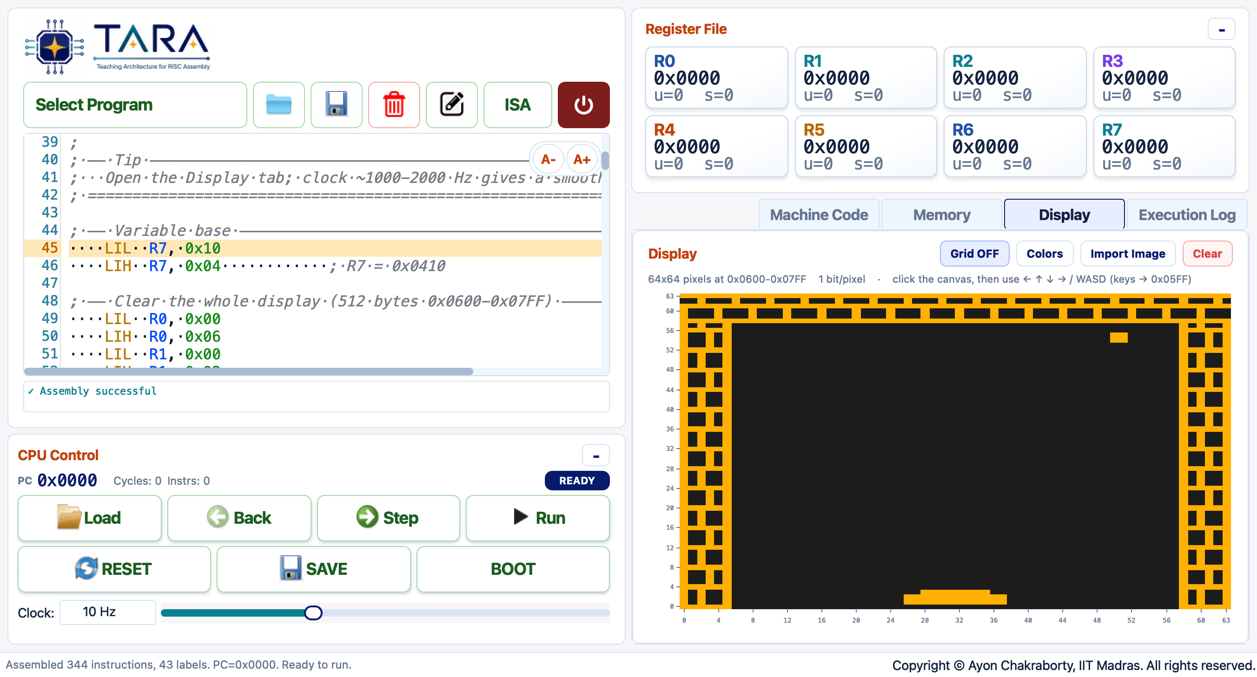Decrease editor font size with A-
This screenshot has height=677, width=1257.
(548, 159)
